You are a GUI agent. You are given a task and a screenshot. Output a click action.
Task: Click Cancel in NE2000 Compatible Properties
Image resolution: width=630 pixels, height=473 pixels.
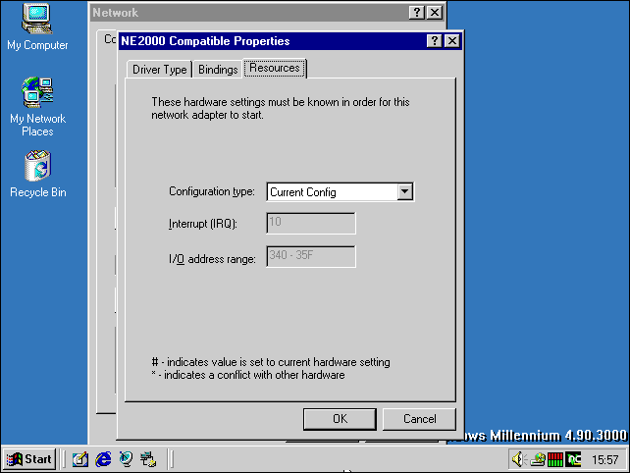pyautogui.click(x=419, y=419)
